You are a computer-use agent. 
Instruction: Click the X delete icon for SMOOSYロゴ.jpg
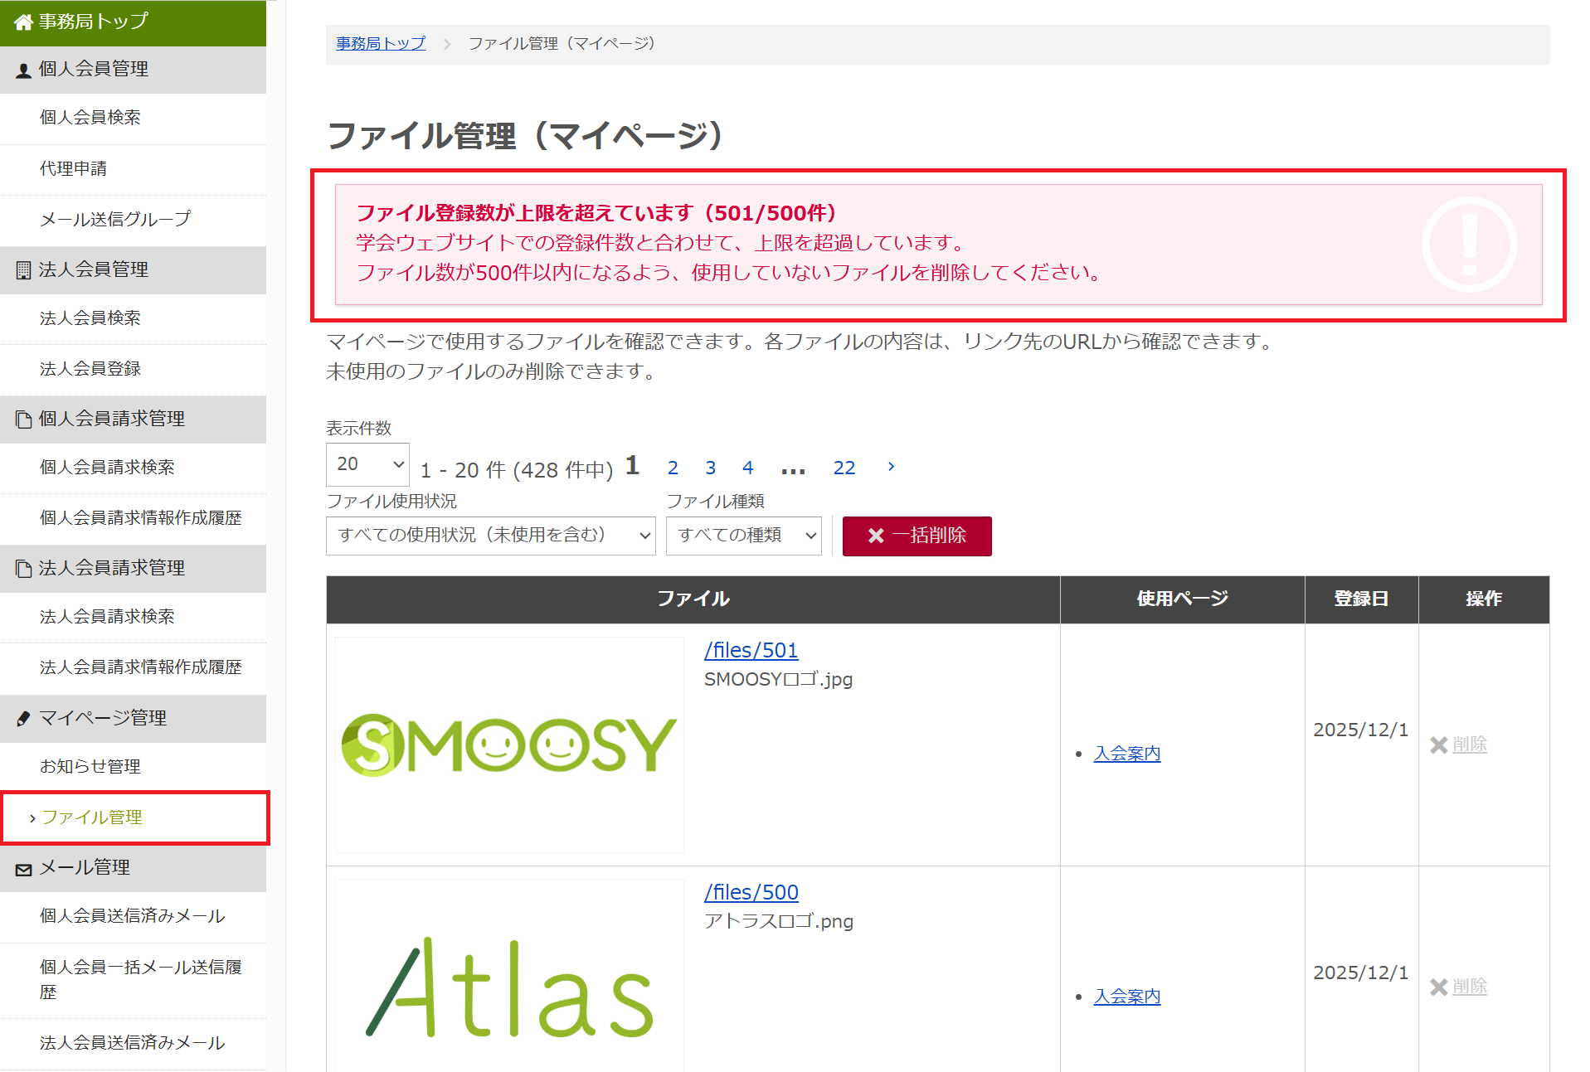point(1439,745)
